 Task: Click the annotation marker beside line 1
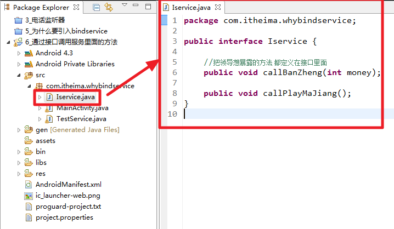click(164, 20)
